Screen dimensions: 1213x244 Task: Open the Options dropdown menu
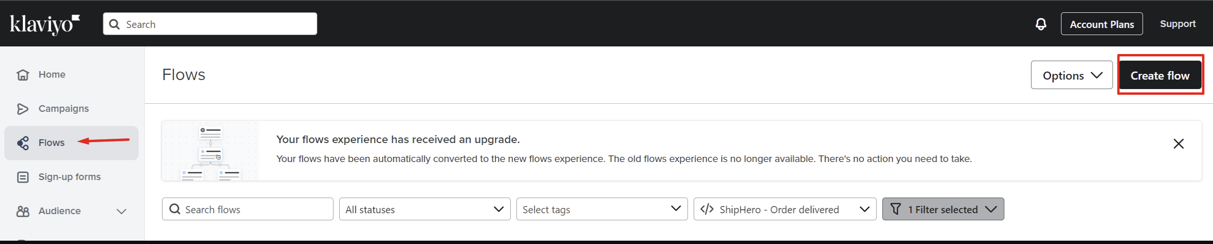1072,75
